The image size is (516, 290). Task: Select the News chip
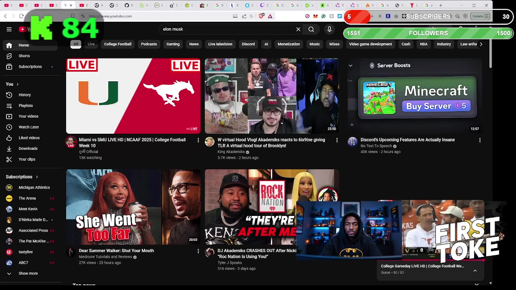[194, 44]
